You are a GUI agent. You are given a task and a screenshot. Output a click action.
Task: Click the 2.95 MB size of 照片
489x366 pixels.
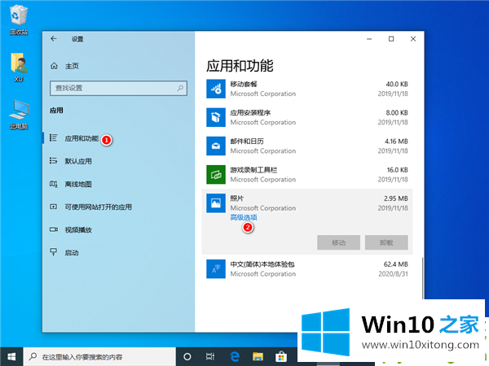click(x=396, y=198)
